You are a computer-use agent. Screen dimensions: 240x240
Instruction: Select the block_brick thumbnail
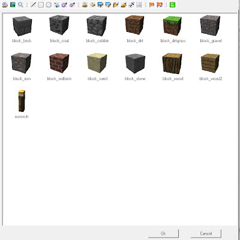[22, 26]
